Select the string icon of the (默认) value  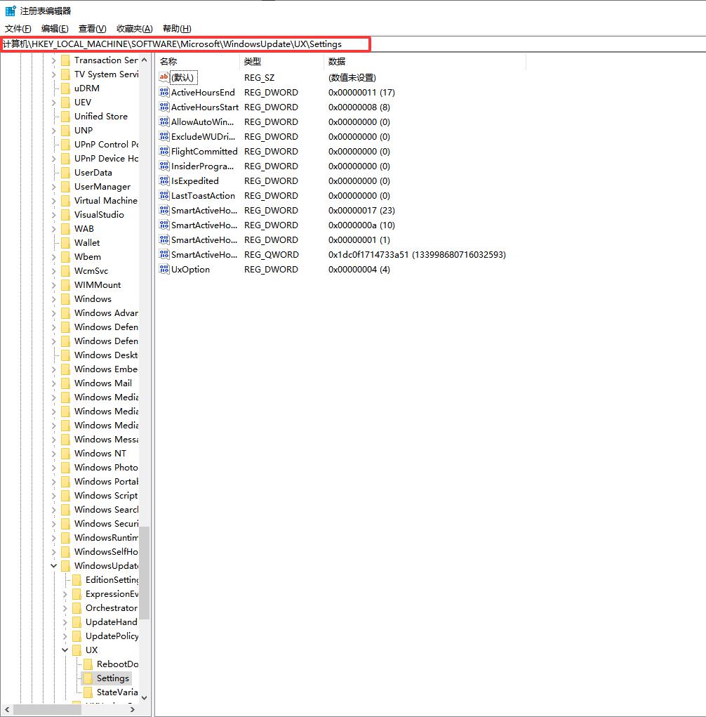164,78
